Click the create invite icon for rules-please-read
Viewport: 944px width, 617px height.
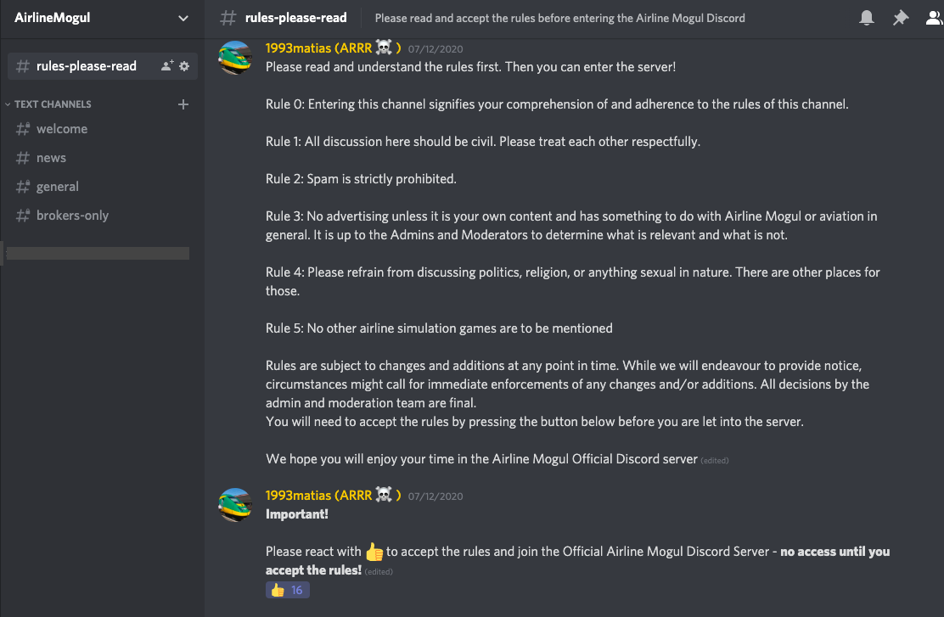tap(167, 66)
